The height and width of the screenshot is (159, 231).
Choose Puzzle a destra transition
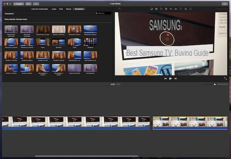coord(27,69)
